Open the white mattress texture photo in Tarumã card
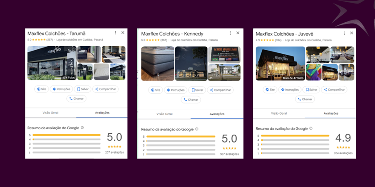The height and width of the screenshot is (187, 375). pos(101,72)
